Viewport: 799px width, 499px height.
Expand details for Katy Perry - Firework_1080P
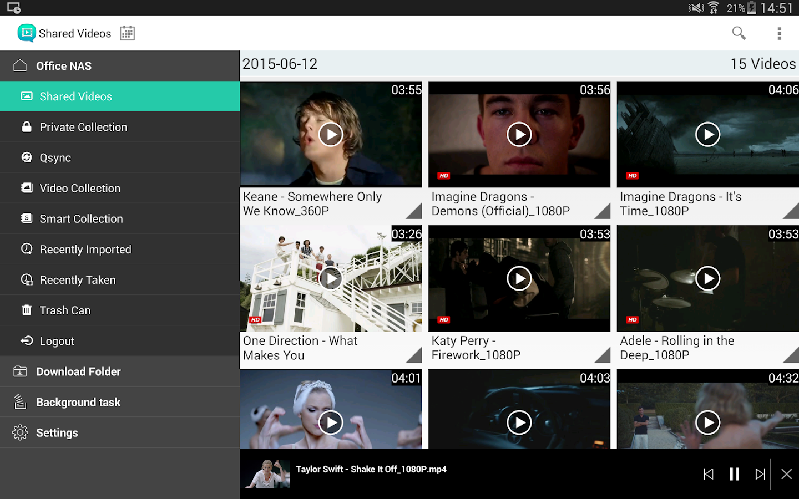click(x=604, y=356)
